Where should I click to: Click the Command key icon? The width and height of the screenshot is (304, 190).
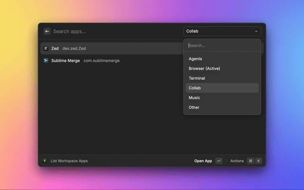(x=250, y=161)
